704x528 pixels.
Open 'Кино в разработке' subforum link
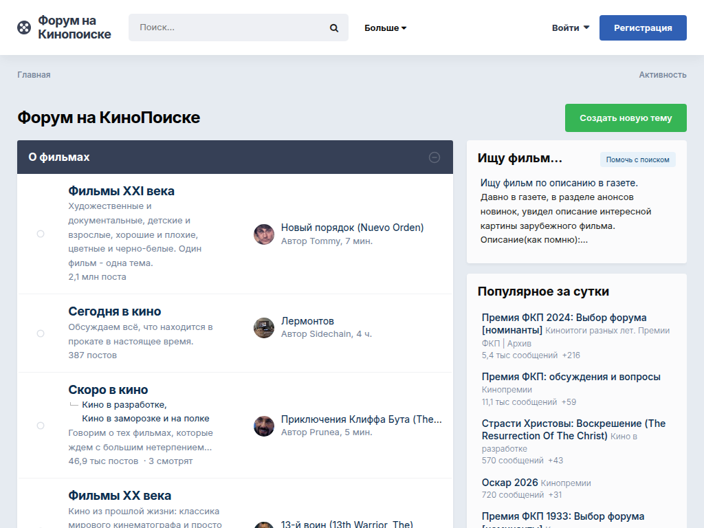coord(123,404)
